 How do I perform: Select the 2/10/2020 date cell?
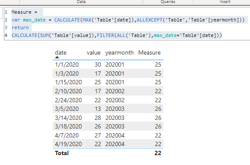pyautogui.click(x=69, y=91)
